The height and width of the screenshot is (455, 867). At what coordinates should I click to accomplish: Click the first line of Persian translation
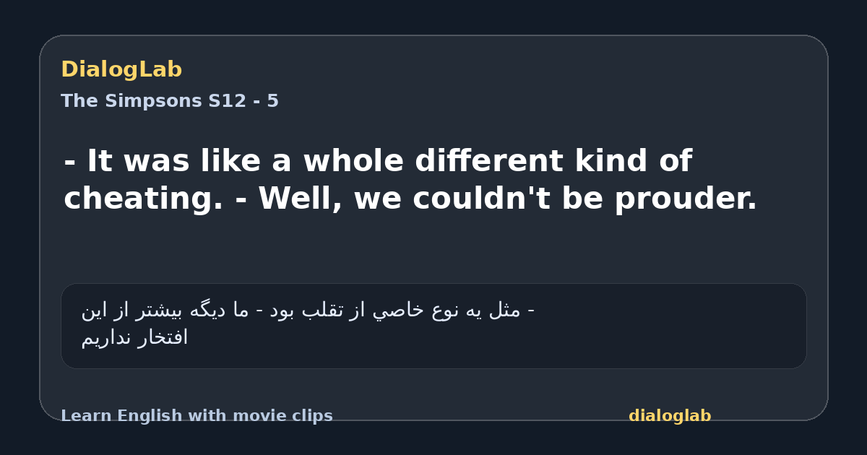(308, 311)
